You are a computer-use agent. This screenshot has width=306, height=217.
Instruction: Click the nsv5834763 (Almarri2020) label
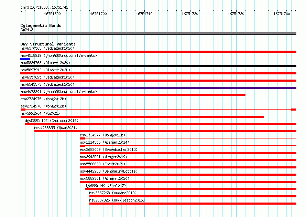tap(45, 63)
